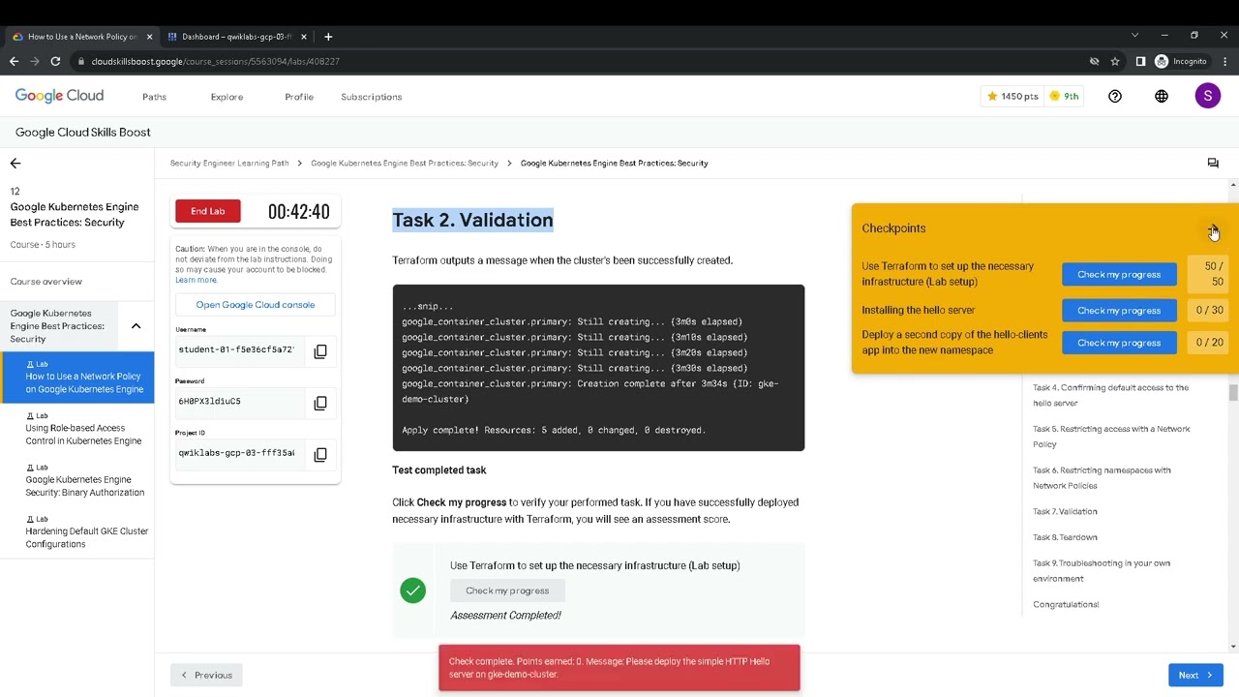Open Chrome three-dot menu
Image resolution: width=1239 pixels, height=697 pixels.
(x=1225, y=61)
